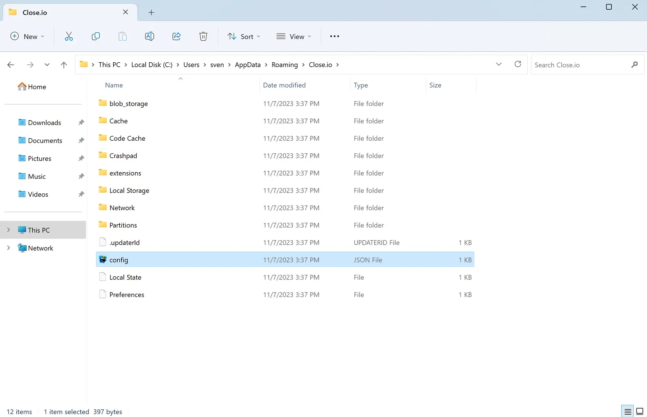Select the blob_storage folder
Screen dimensions: 647x417
(x=285, y=104)
